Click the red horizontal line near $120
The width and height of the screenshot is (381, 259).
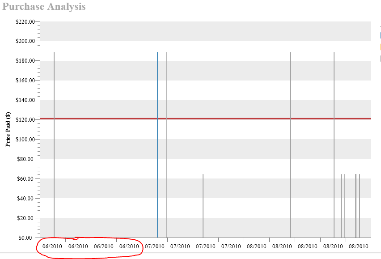[206, 119]
